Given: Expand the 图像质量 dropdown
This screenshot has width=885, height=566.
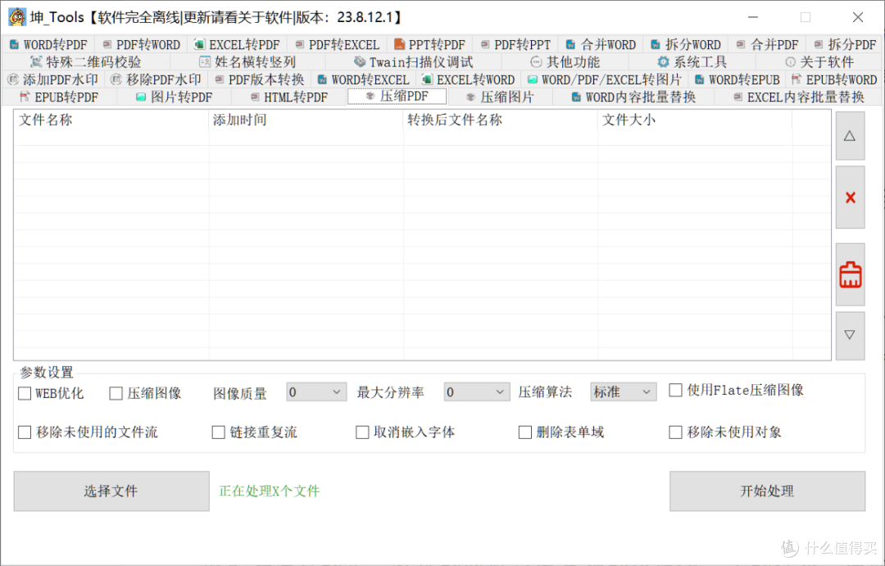Looking at the screenshot, I should (x=316, y=392).
